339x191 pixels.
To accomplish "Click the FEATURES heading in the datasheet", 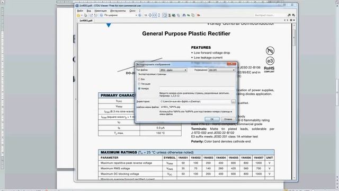I will (x=201, y=47).
